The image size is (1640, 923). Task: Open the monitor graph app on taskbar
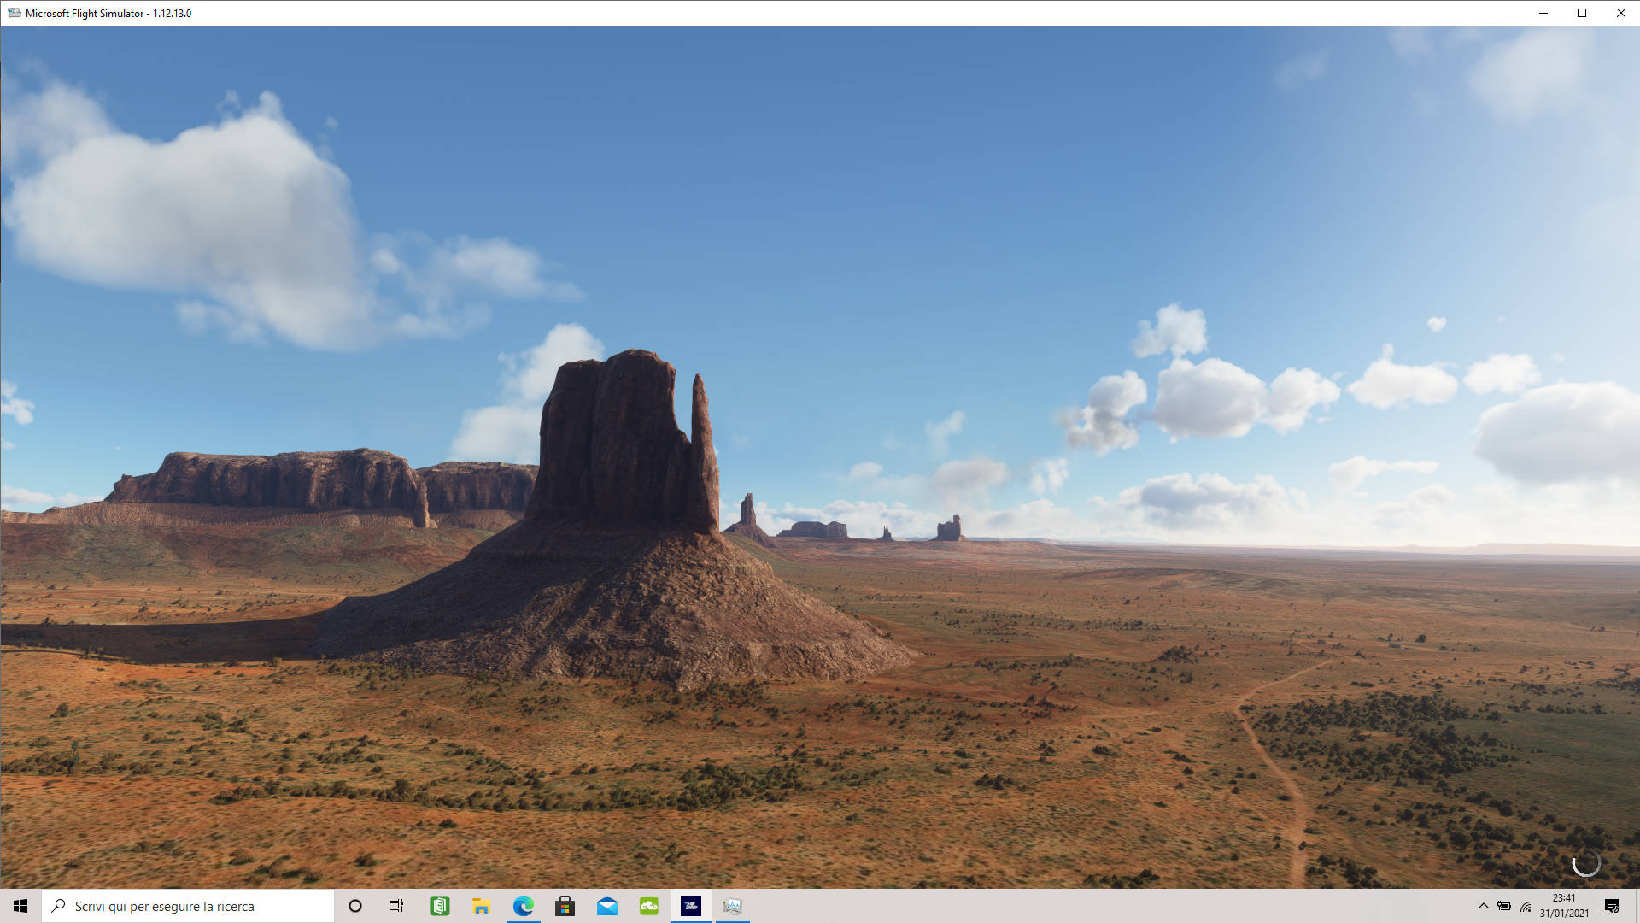point(733,906)
